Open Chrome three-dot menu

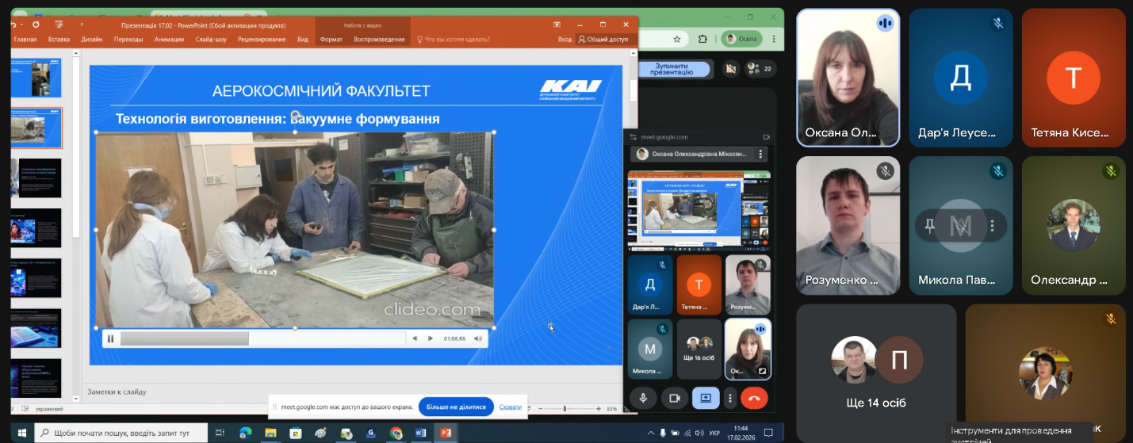pyautogui.click(x=772, y=39)
